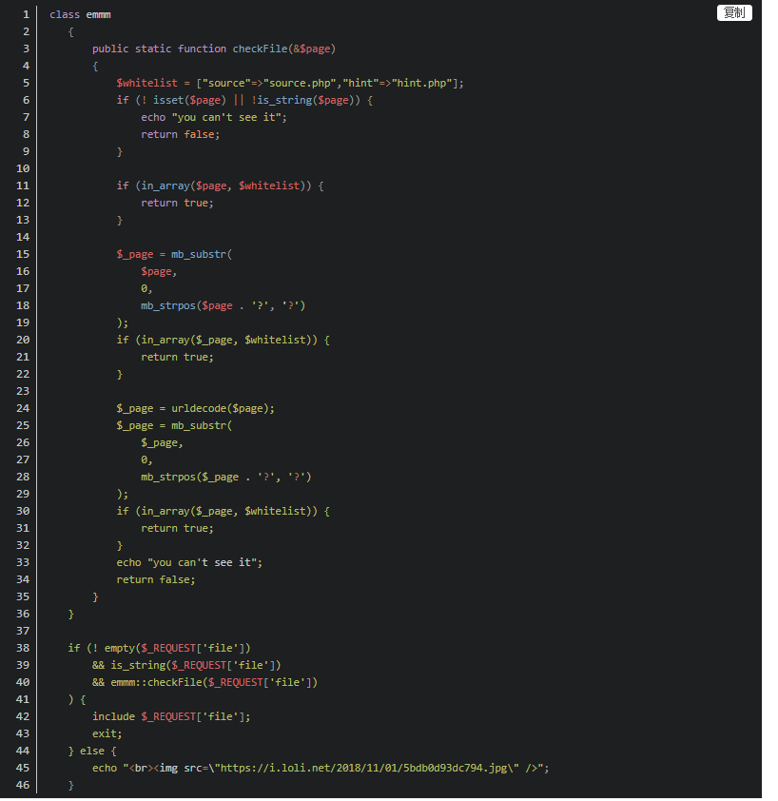The height and width of the screenshot is (801, 778).
Task: Click 'in_array($page, $whitelist)' on line 11
Action: point(223,186)
